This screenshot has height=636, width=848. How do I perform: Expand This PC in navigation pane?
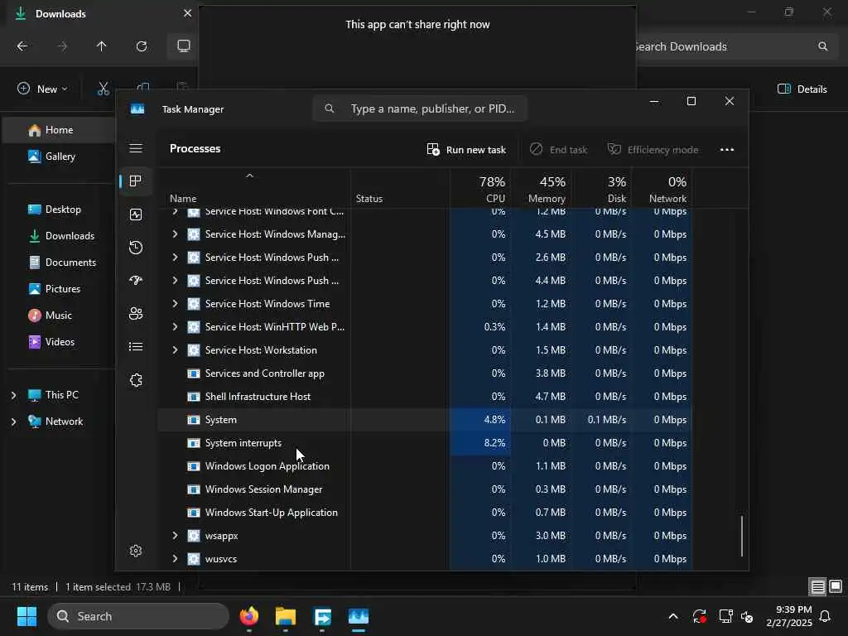point(13,395)
